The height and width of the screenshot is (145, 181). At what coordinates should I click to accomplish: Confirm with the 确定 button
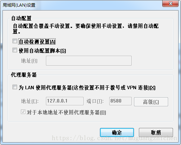117,132
